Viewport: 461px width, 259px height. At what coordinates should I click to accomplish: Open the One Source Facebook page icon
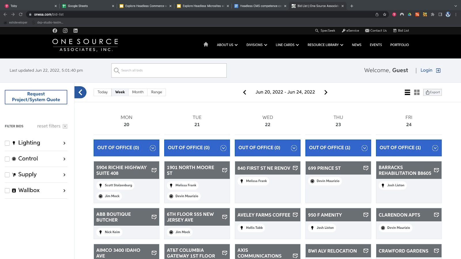coord(55,31)
